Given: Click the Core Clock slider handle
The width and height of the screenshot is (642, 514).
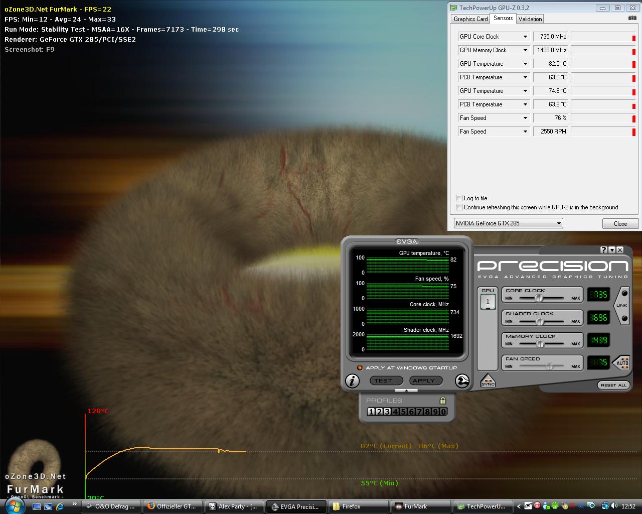Looking at the screenshot, I should tap(539, 298).
